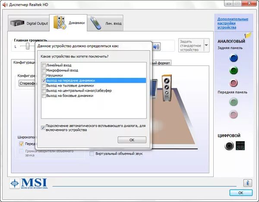The image size is (259, 202).
Task: Click the green front panel audio jack
Action: click(234, 102)
